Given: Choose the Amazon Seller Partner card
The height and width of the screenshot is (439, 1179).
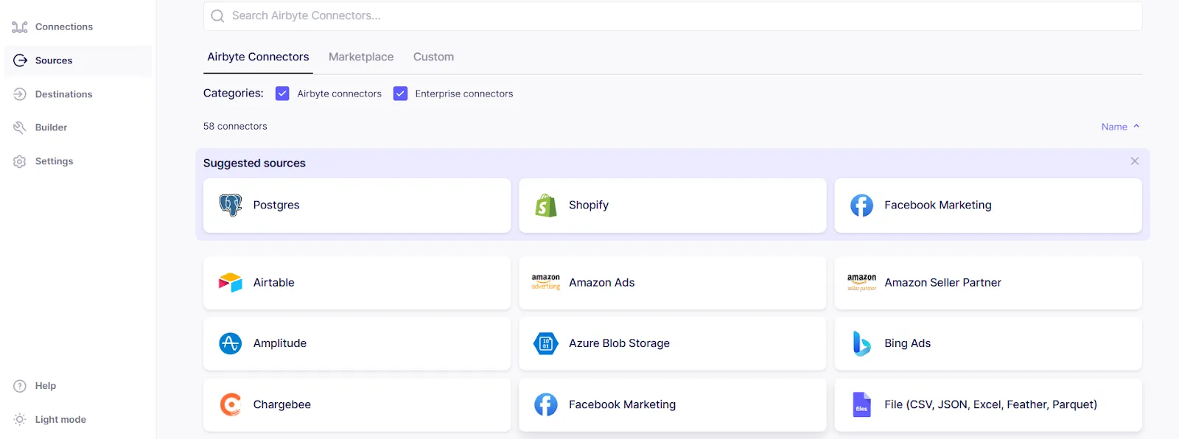Looking at the screenshot, I should click(x=988, y=283).
